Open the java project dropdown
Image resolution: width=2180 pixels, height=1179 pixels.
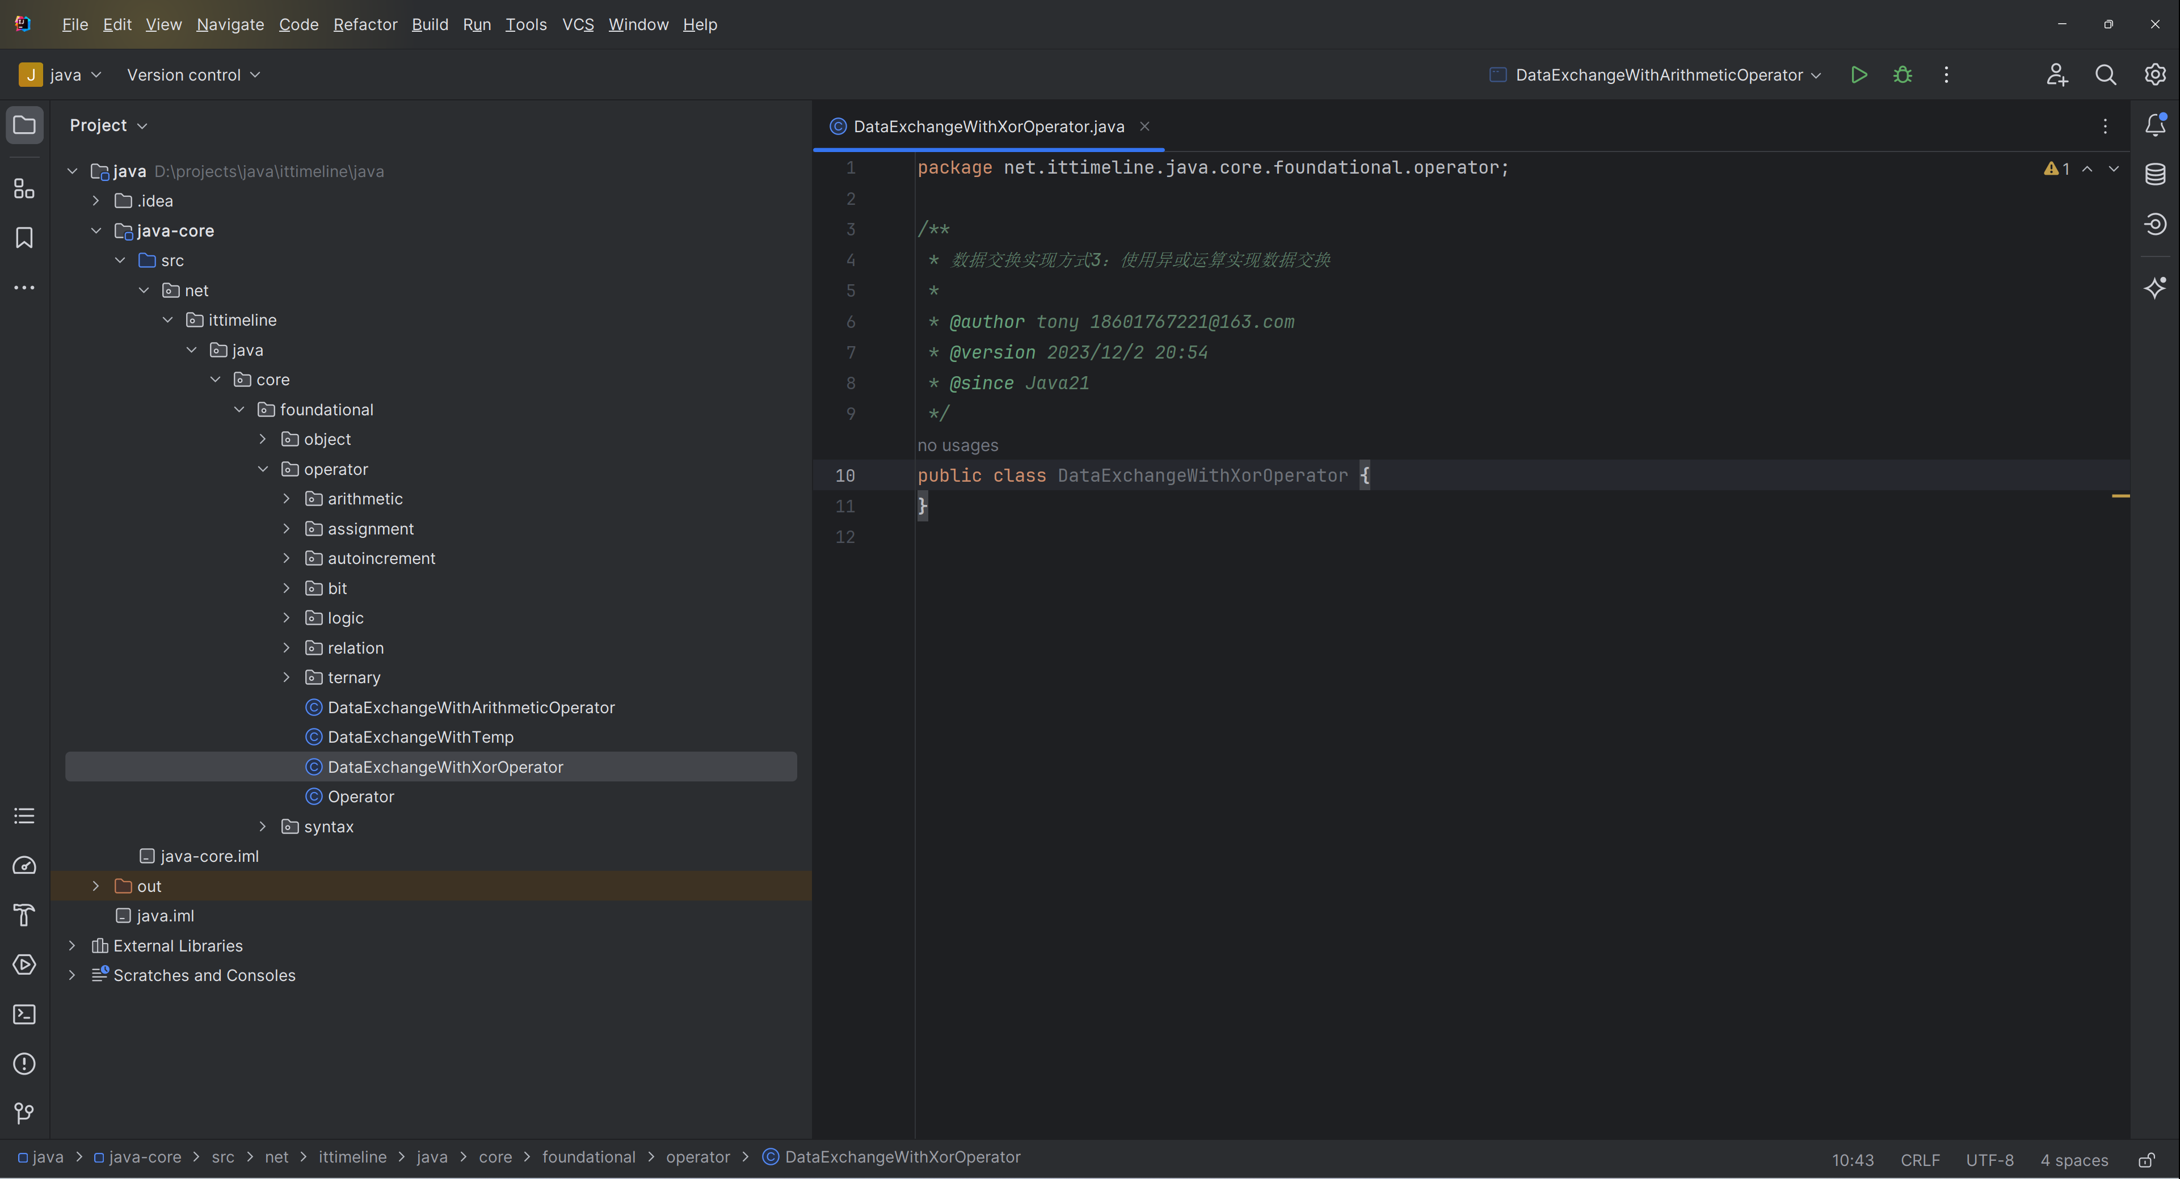[61, 74]
